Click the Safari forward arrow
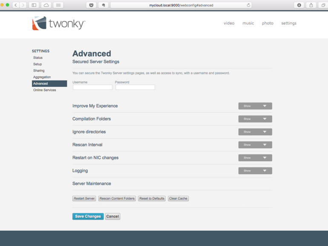 [x=23, y=5]
